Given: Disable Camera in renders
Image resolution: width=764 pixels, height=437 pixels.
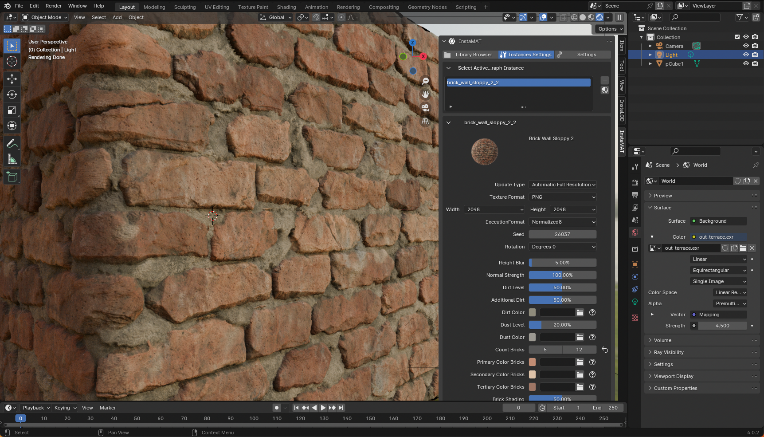Looking at the screenshot, I should (x=755, y=46).
